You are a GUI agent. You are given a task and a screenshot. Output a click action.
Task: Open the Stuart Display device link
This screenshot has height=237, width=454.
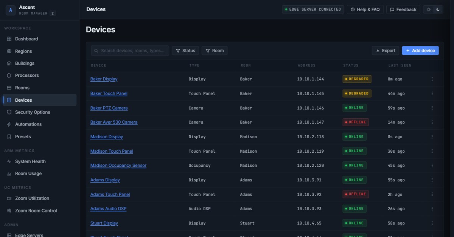click(x=104, y=223)
